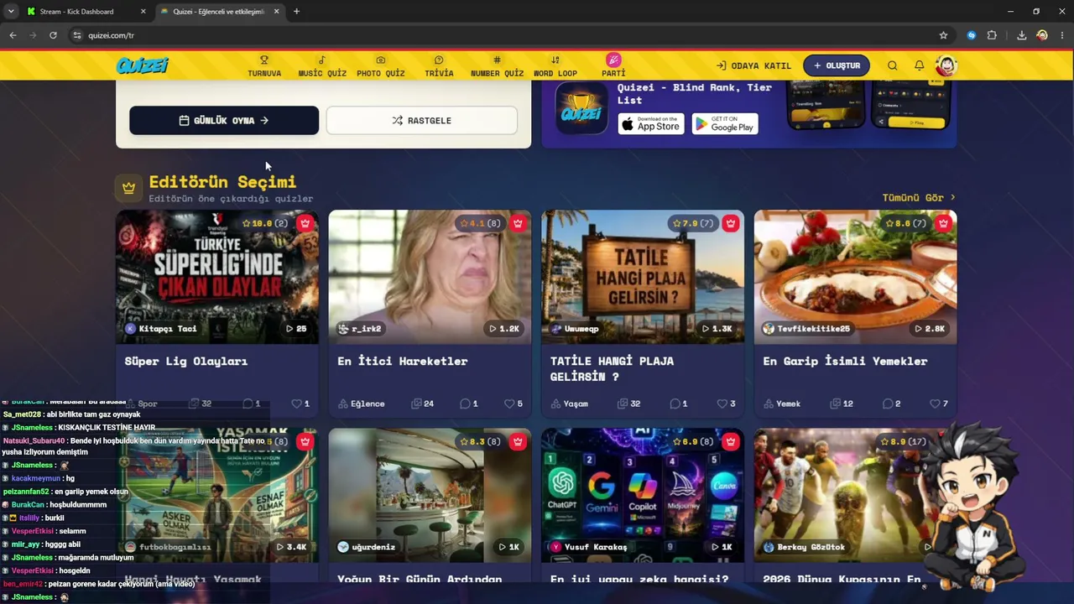Close the Quizei browser tab
The height and width of the screenshot is (604, 1074).
pyautogui.click(x=276, y=12)
